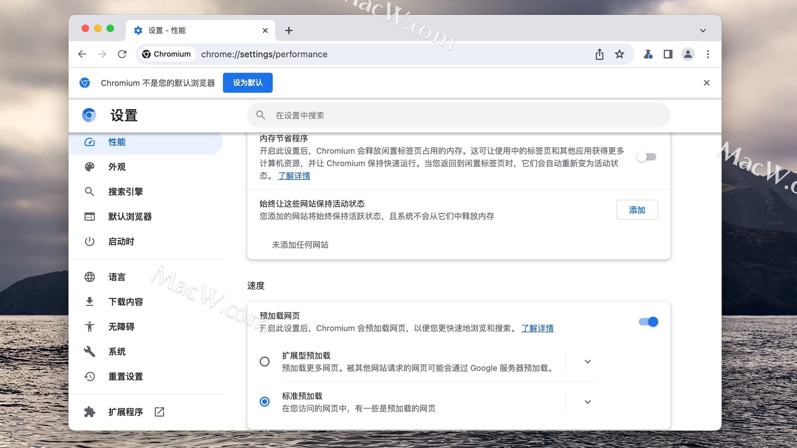Image resolution: width=797 pixels, height=448 pixels.
Task: Click the settings gear icon on the tab
Action: [x=138, y=30]
